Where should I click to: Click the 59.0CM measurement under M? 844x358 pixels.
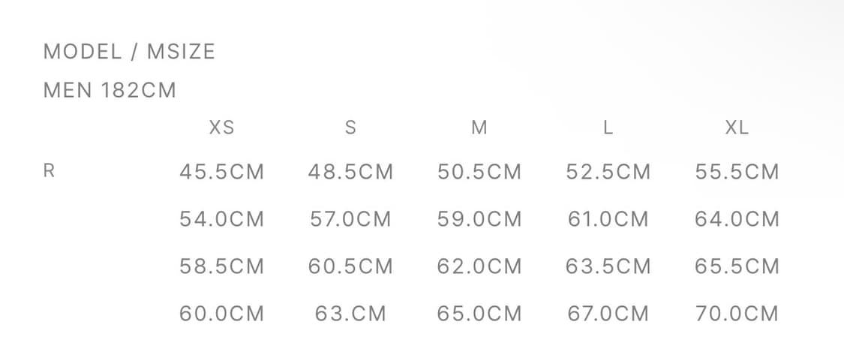(479, 219)
